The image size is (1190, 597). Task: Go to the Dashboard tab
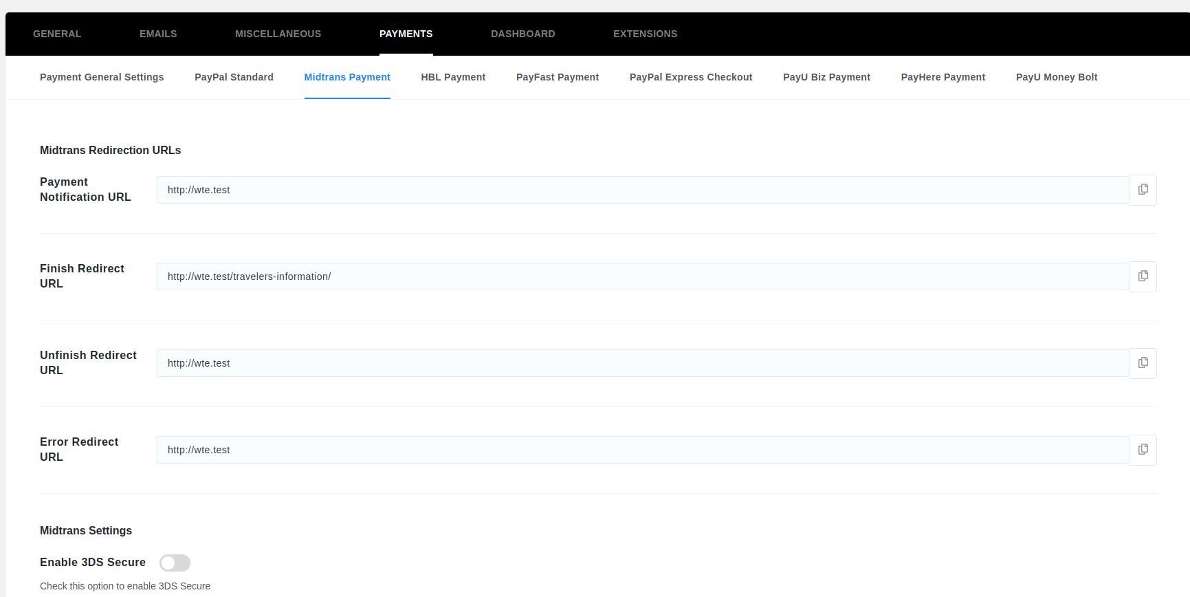(522, 34)
